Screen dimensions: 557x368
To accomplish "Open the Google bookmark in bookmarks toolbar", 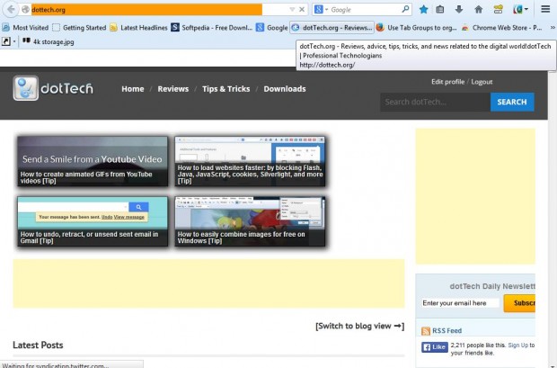I will pos(271,27).
